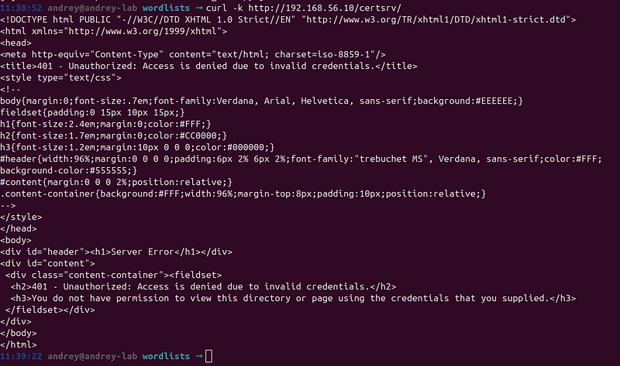Click the green arrow in the bottom prompt
The width and height of the screenshot is (620, 366).
(x=199, y=356)
